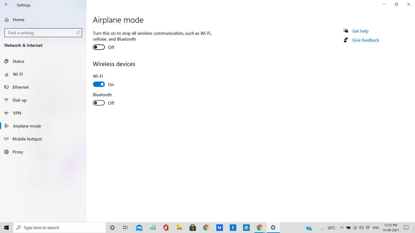Open VPN settings in the sidebar
Viewport: 415px width, 233px height.
(x=17, y=113)
